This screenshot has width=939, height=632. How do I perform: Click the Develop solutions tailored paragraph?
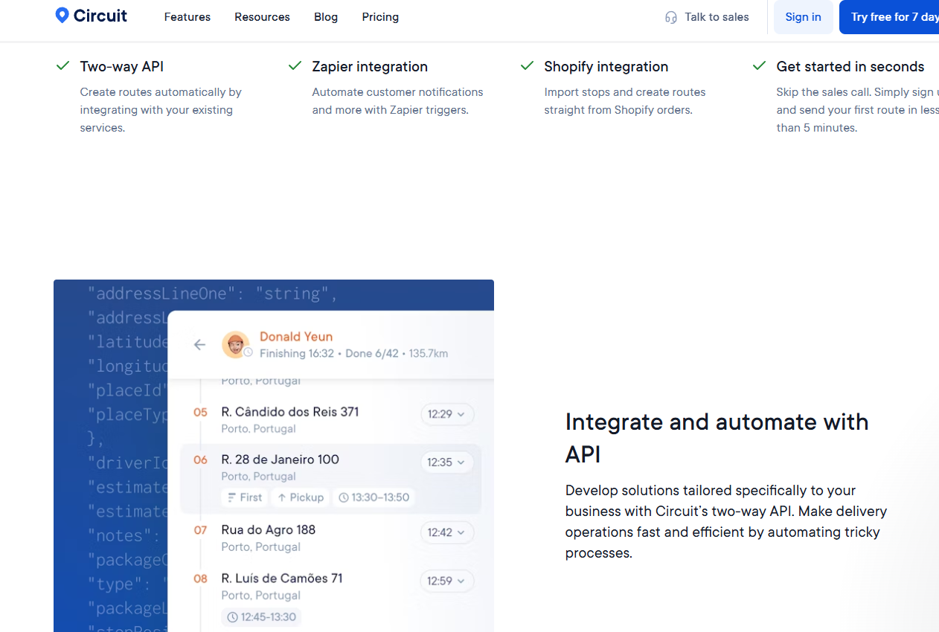[726, 522]
